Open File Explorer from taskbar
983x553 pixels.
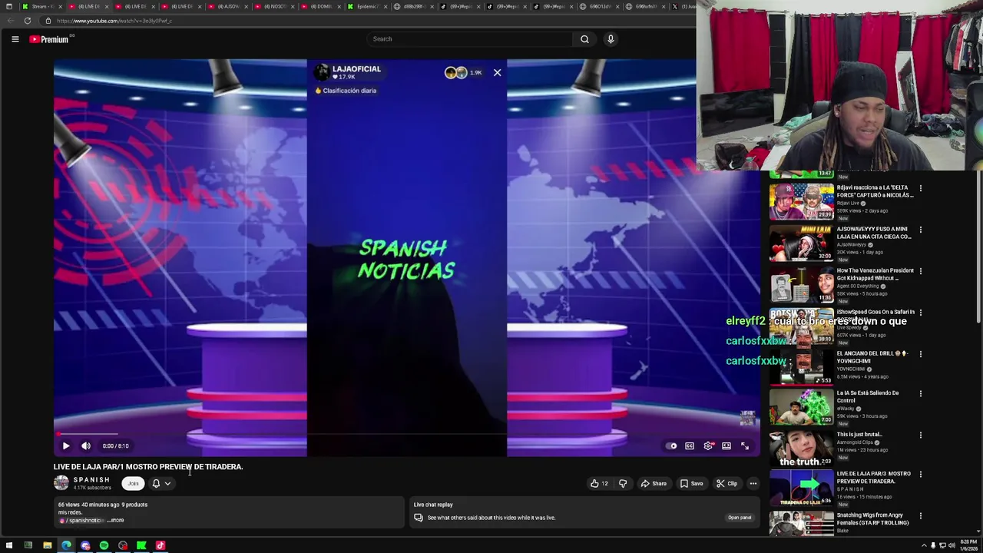(47, 545)
